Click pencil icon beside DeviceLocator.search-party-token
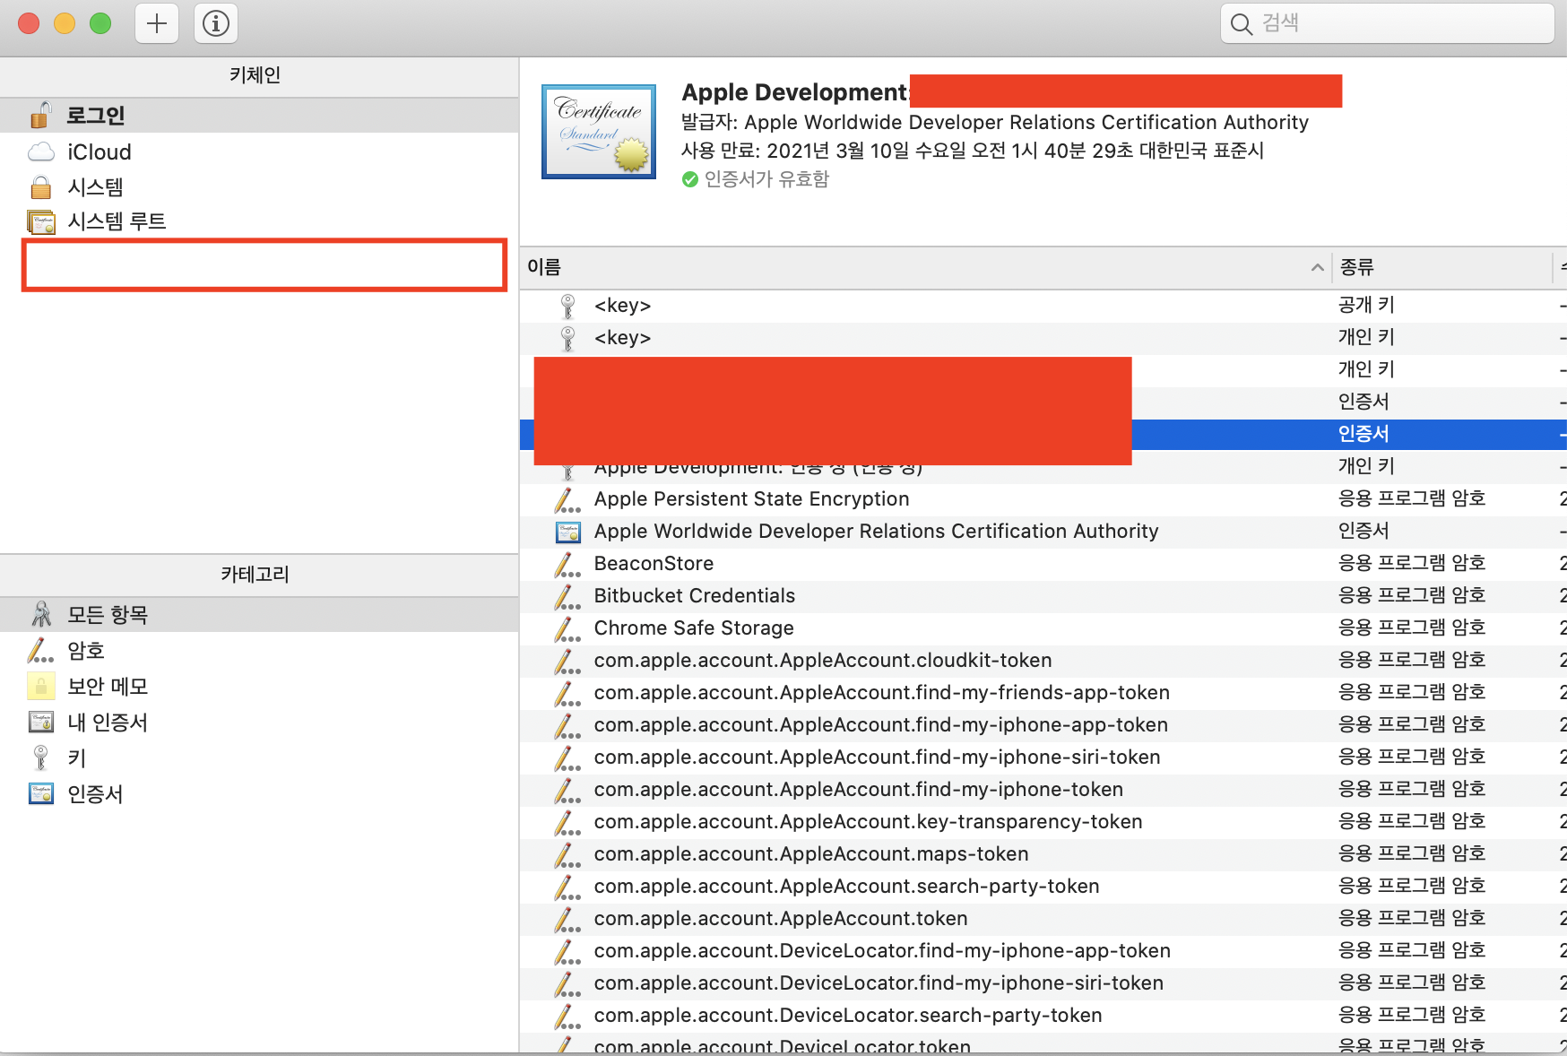This screenshot has width=1567, height=1056. [567, 1016]
